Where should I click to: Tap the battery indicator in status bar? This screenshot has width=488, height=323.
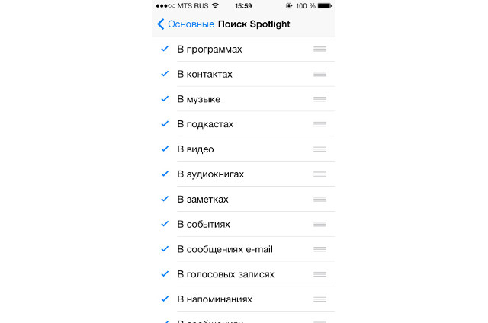pos(324,6)
